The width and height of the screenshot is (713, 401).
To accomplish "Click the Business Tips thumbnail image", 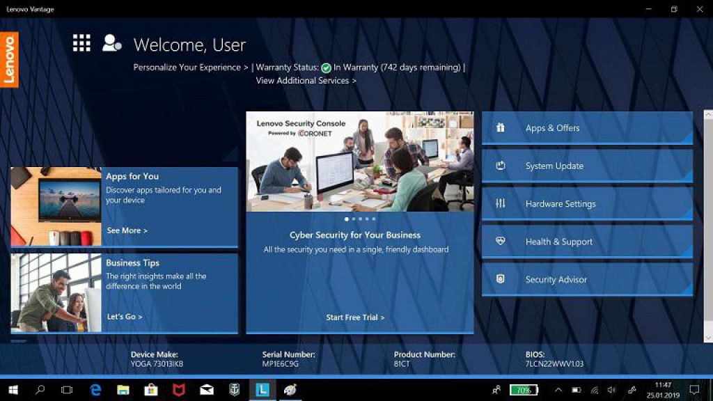I will [x=56, y=293].
